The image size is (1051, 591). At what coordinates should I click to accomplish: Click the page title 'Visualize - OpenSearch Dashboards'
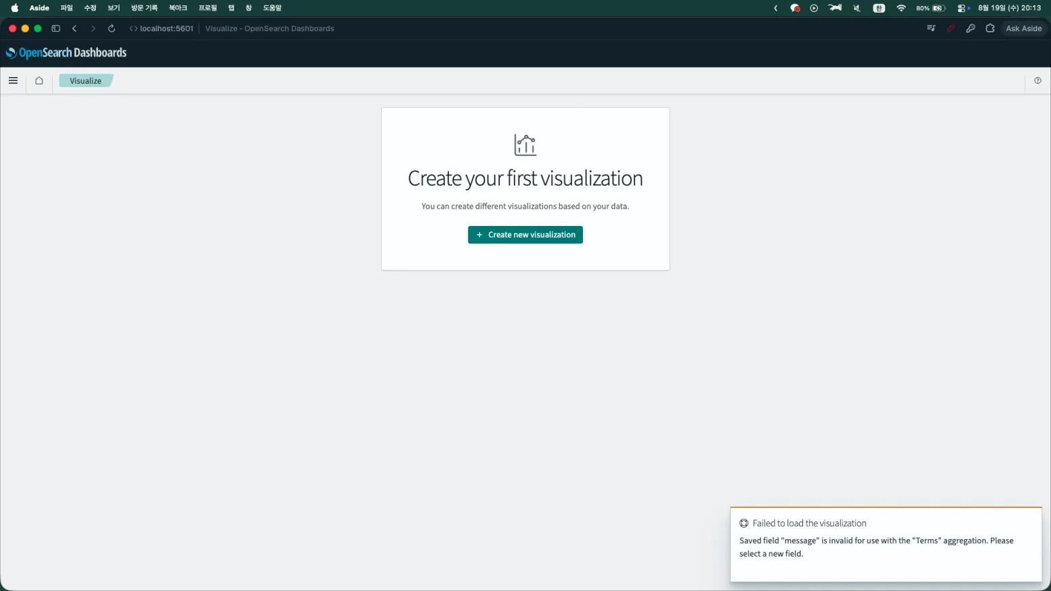point(270,28)
